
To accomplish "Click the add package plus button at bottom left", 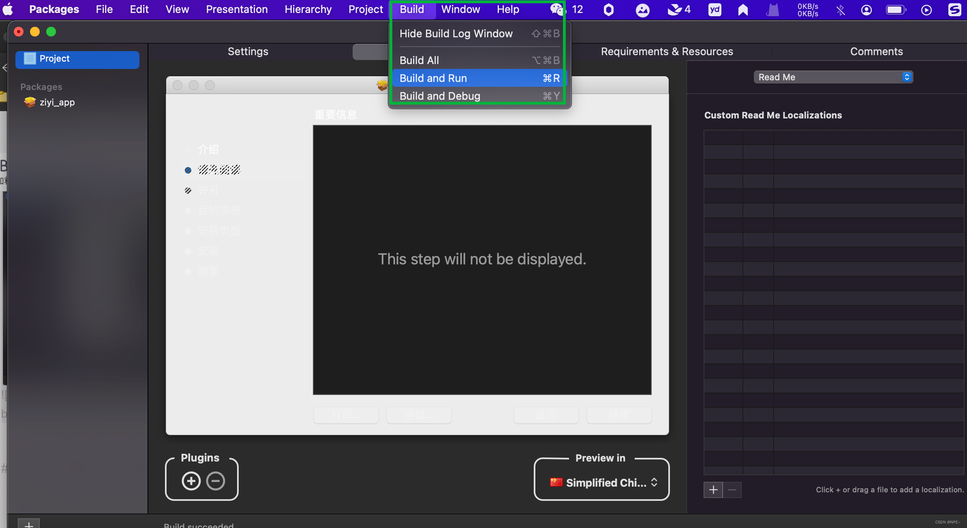I will [29, 524].
